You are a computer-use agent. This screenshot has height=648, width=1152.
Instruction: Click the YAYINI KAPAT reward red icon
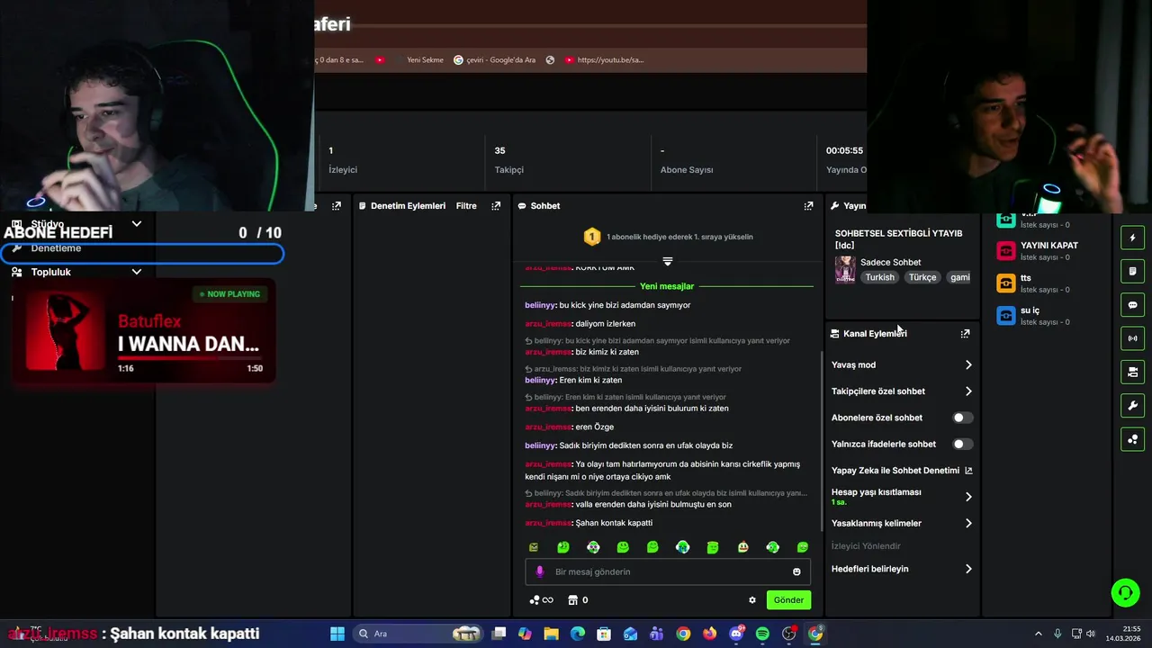click(x=1006, y=250)
